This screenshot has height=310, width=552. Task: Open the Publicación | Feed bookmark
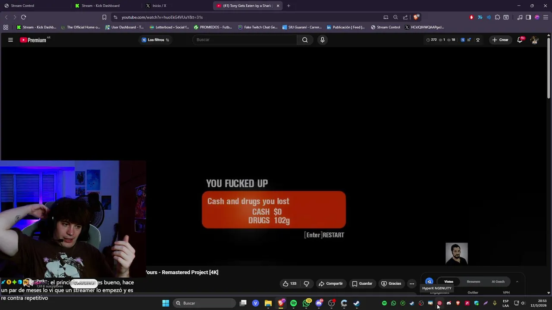tap(346, 27)
